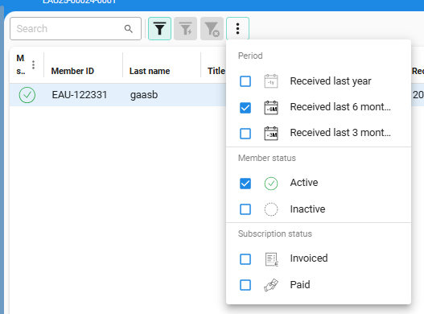The height and width of the screenshot is (314, 424).
Task: Click the Invoiced document icon
Action: coord(271,259)
